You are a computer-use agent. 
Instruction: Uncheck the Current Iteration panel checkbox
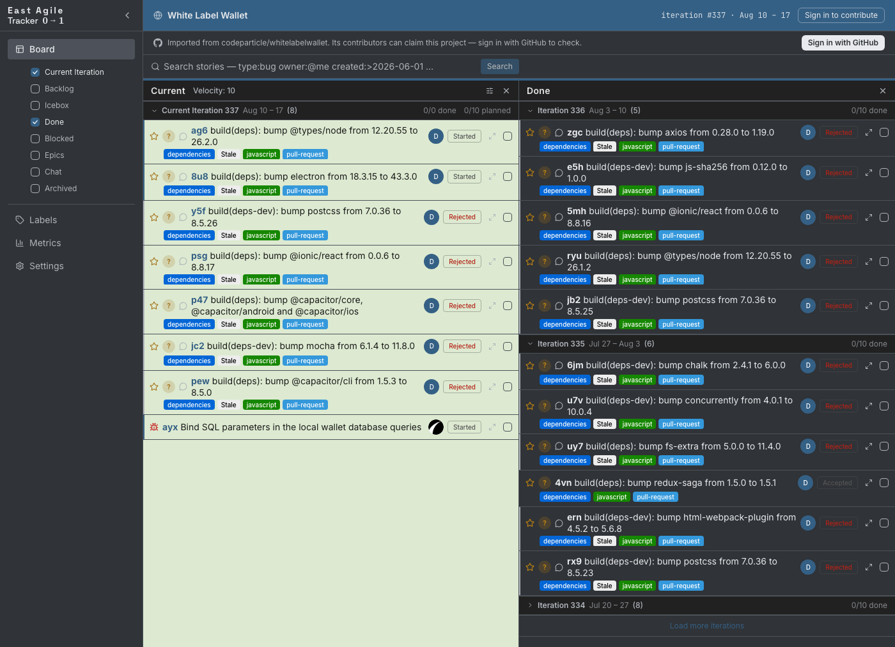(35, 72)
